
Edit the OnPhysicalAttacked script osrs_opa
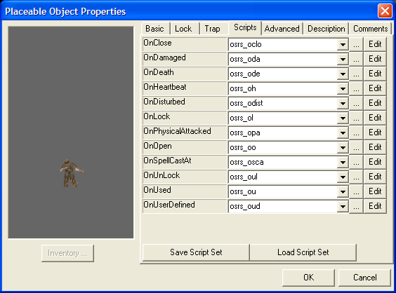(x=375, y=132)
